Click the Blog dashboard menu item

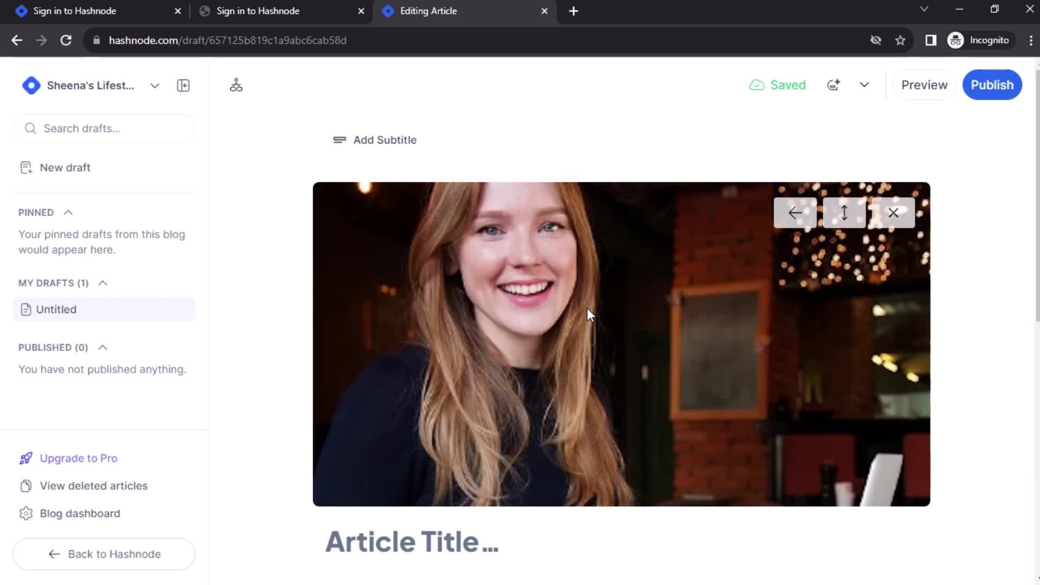(x=80, y=513)
